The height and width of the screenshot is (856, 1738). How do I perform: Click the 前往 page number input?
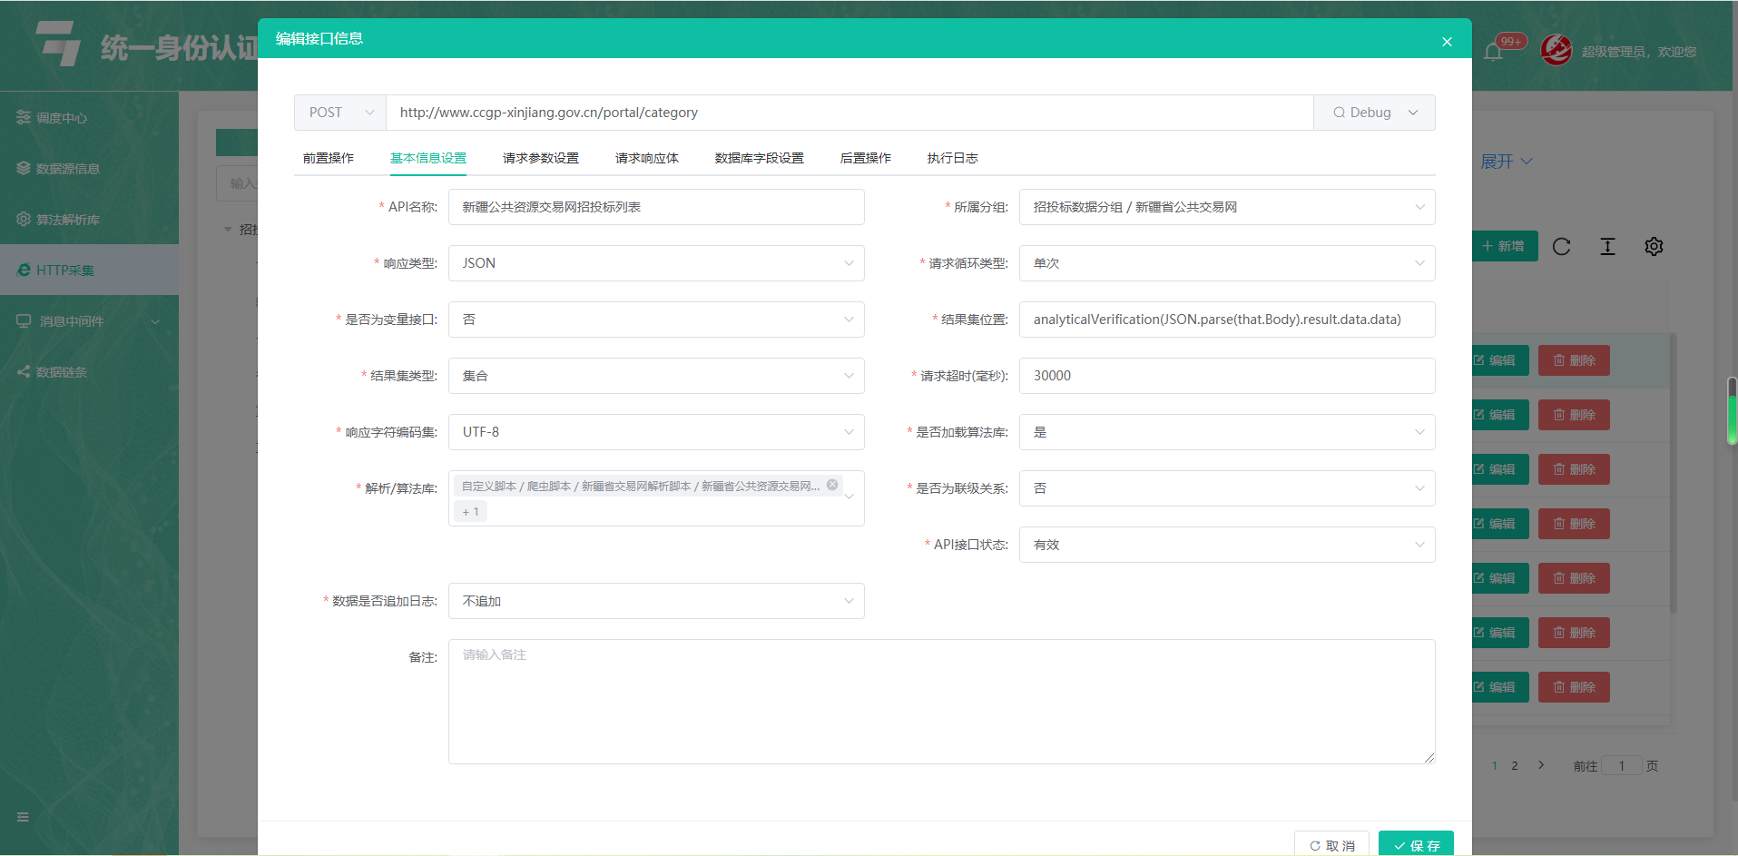coord(1622,765)
